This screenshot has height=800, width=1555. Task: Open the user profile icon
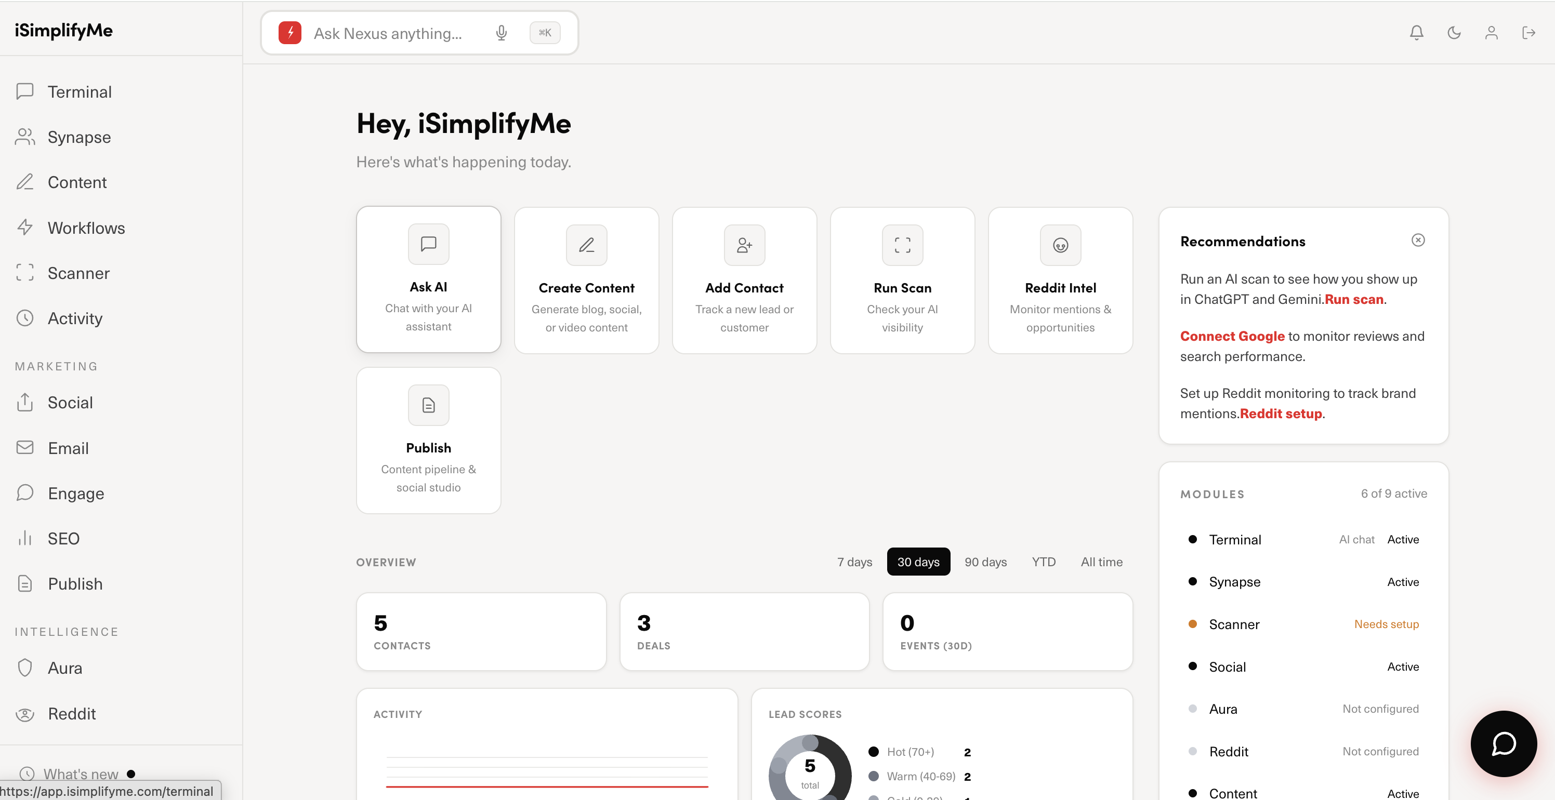point(1491,33)
